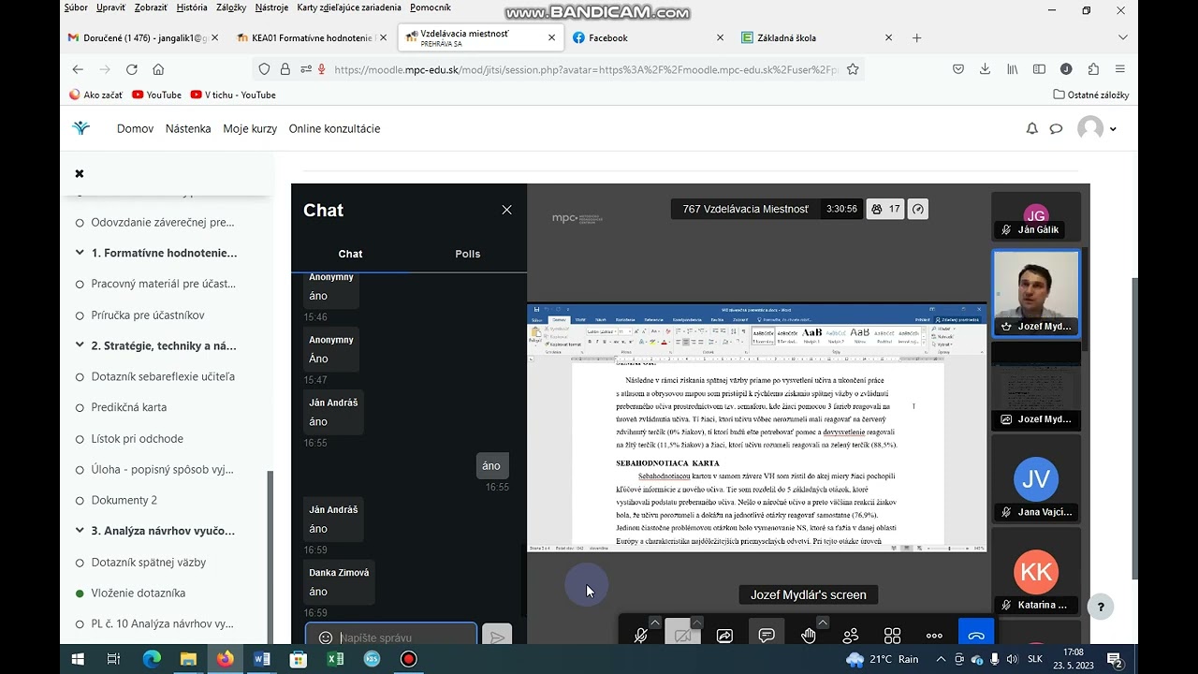Open Moodle notifications bell

[x=1031, y=128]
